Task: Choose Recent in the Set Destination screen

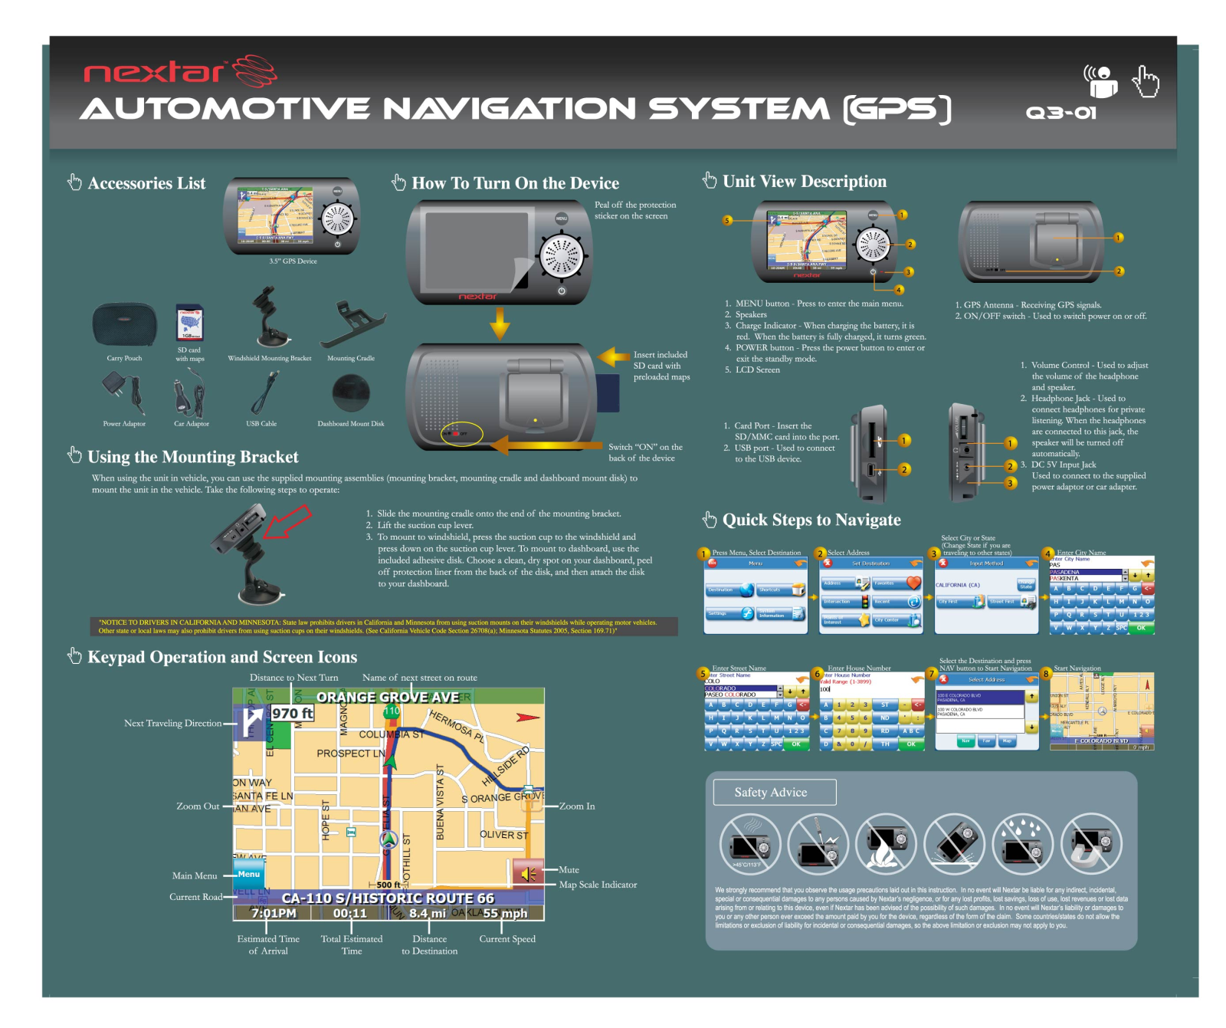Action: click(897, 602)
